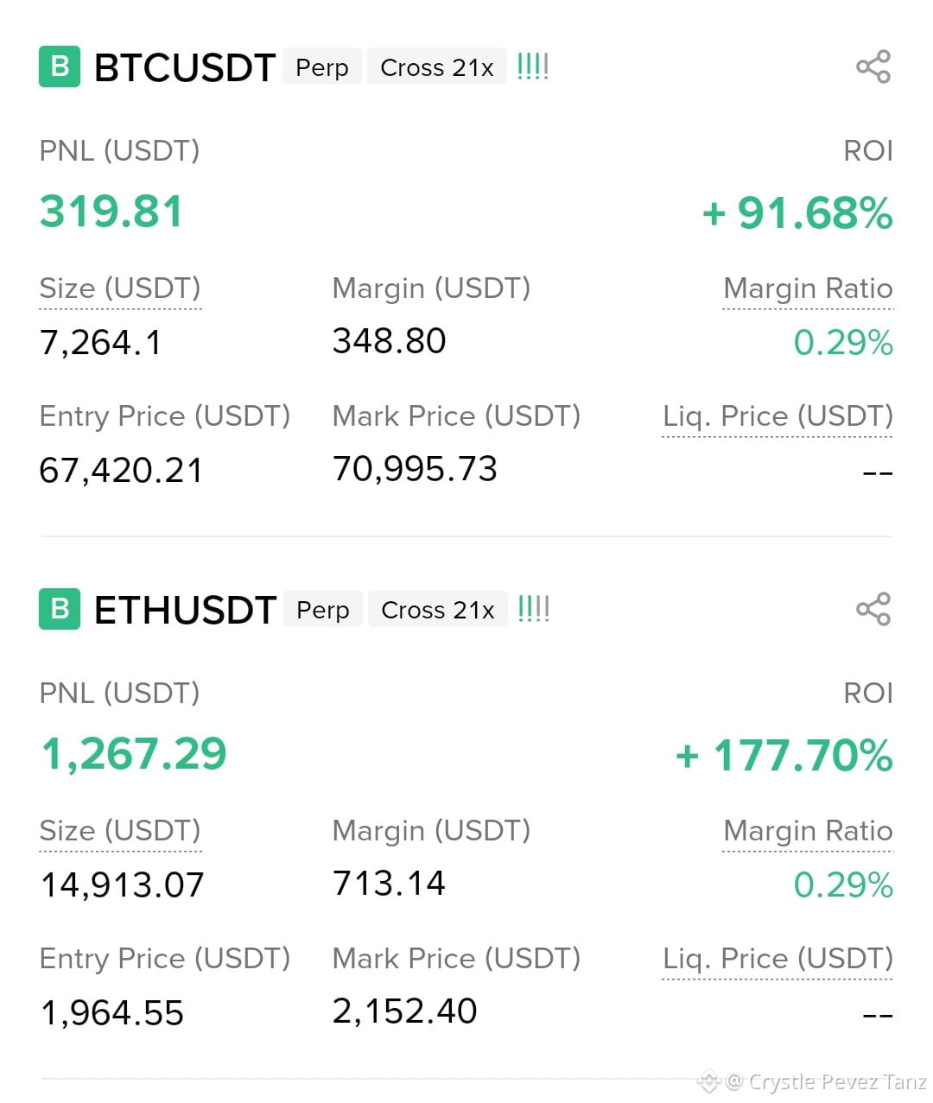The image size is (933, 1103).
Task: Tap the ADL indicator bars on BTCUSDT row
Action: pos(533,67)
